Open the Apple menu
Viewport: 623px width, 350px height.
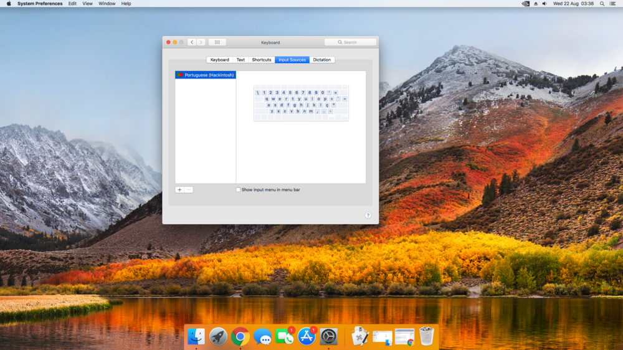[x=9, y=4]
